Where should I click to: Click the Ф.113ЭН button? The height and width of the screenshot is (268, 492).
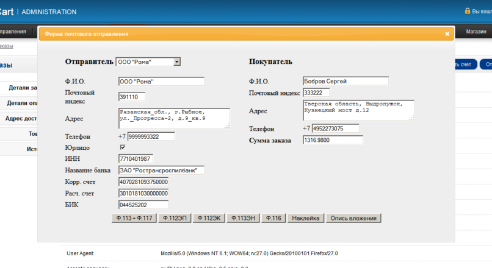pos(243,218)
